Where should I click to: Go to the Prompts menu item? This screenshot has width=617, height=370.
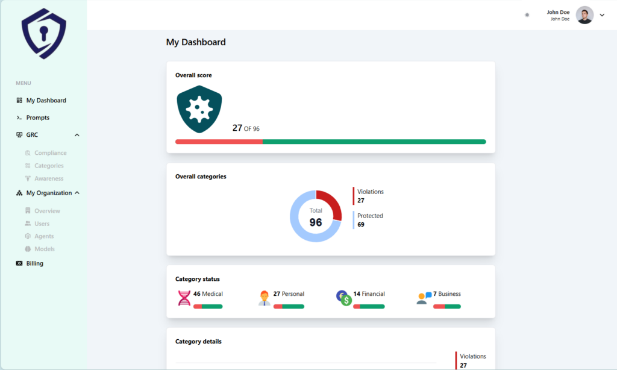tap(37, 118)
